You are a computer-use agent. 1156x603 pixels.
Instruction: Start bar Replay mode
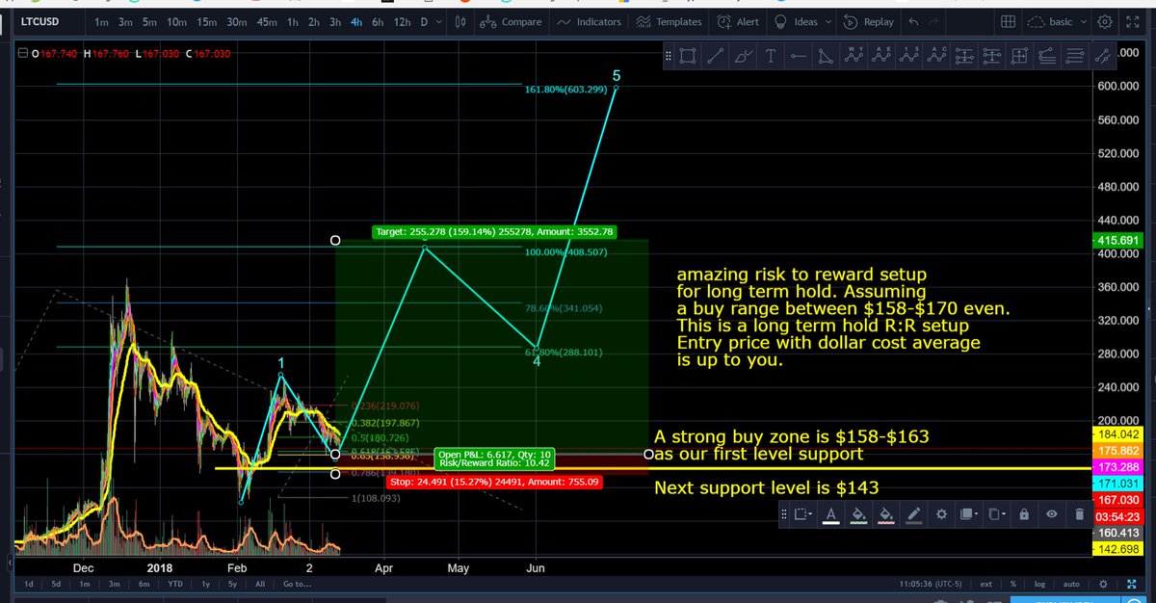click(x=871, y=21)
